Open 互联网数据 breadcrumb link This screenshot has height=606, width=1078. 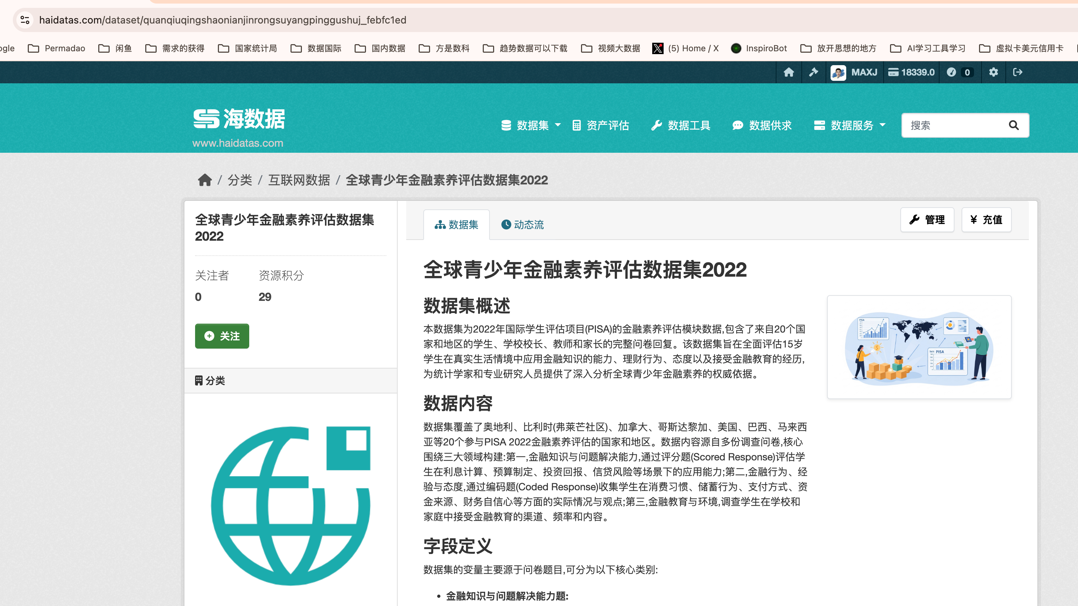click(299, 180)
